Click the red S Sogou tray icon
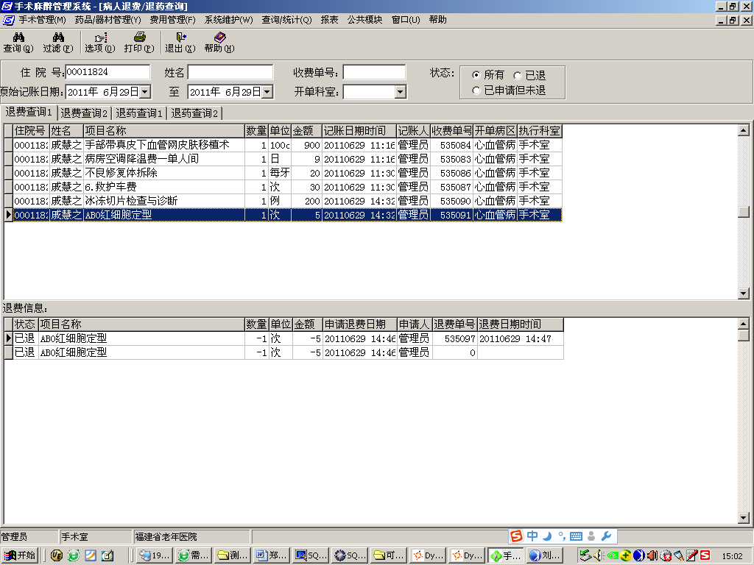Image resolution: width=754 pixels, height=565 pixels. pyautogui.click(x=705, y=556)
